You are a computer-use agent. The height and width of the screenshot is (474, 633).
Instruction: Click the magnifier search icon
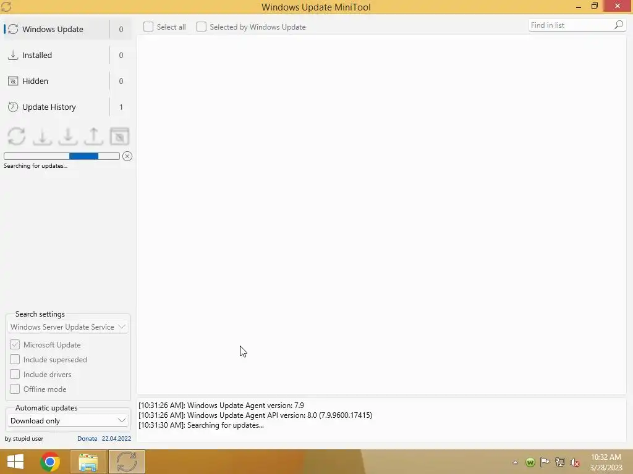point(619,25)
